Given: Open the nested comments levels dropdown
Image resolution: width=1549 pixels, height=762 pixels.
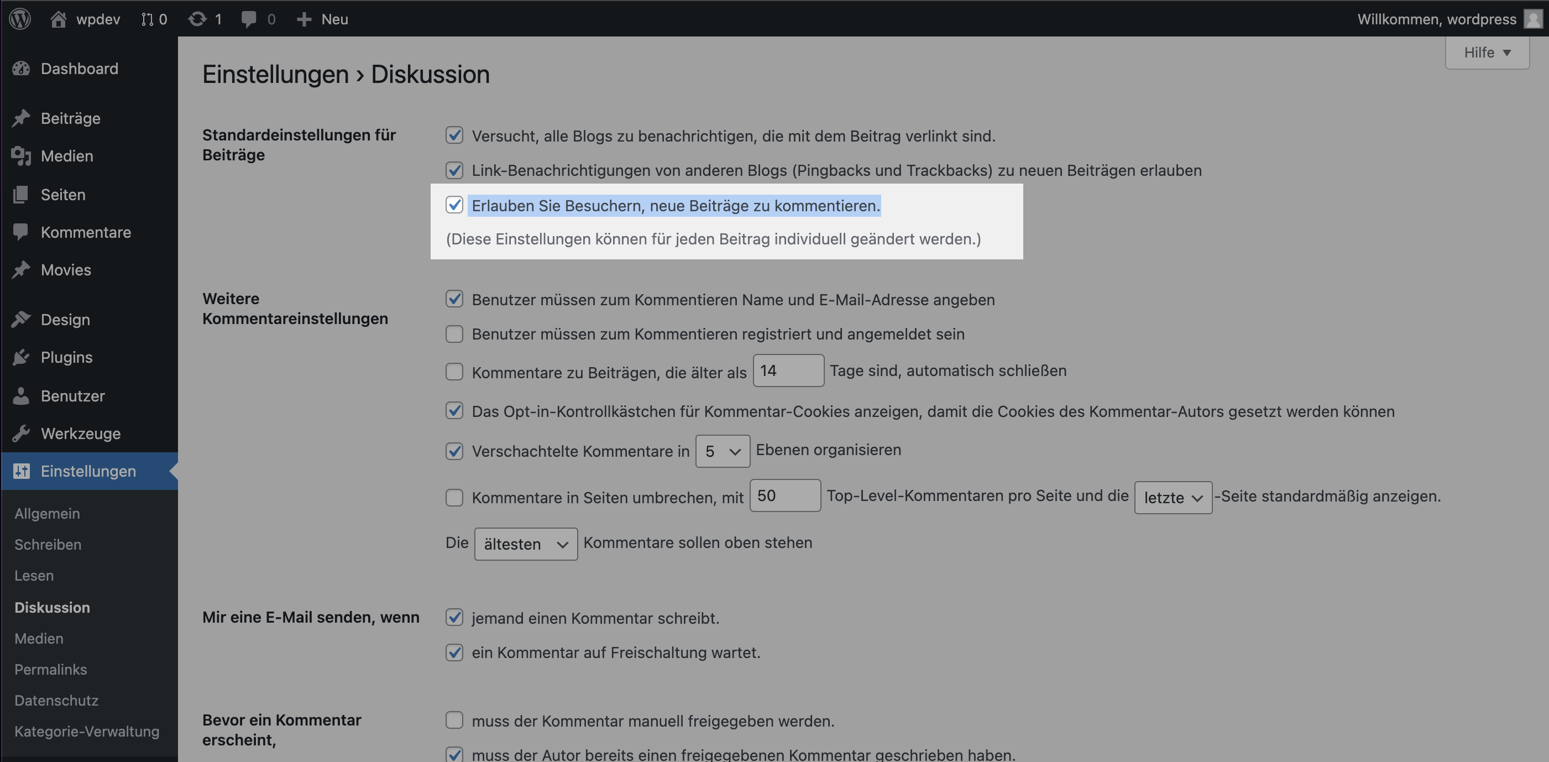Looking at the screenshot, I should [x=721, y=451].
